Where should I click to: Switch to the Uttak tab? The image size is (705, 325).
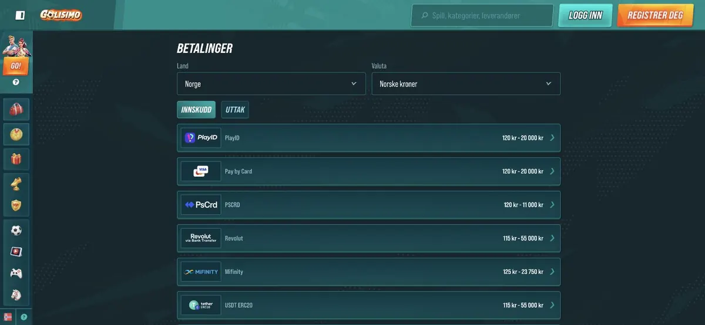(235, 110)
